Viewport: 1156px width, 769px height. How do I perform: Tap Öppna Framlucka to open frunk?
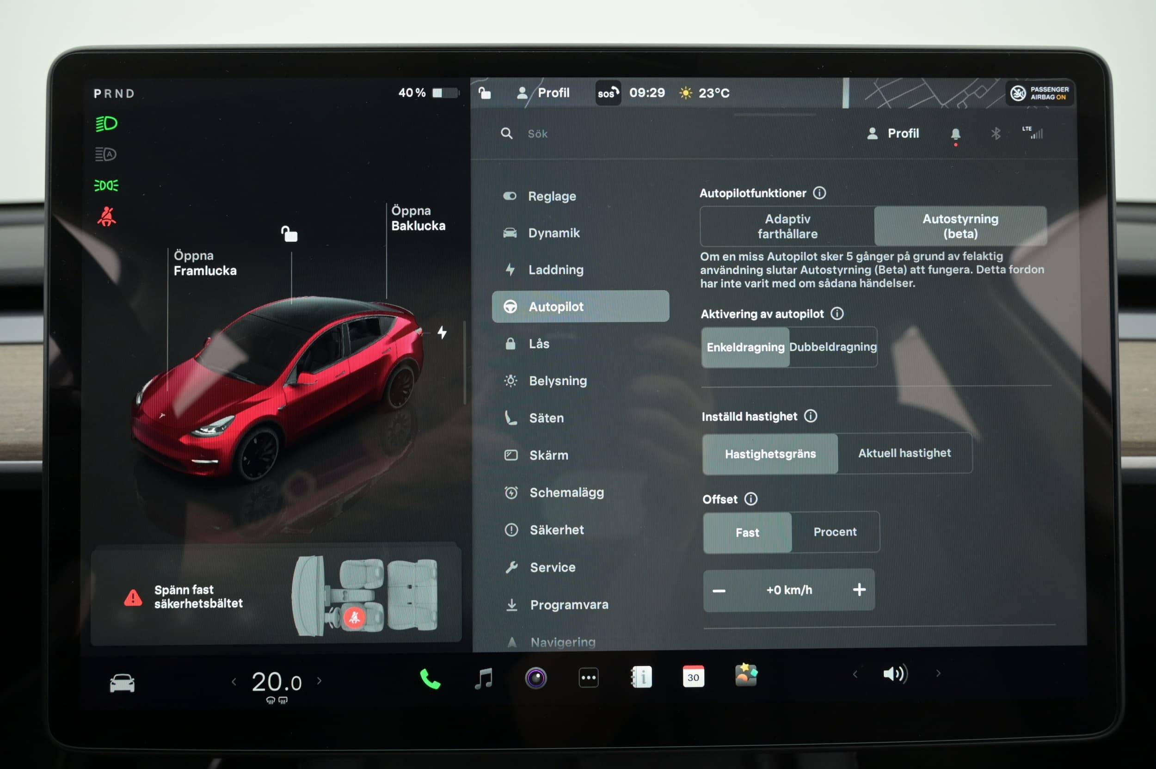pyautogui.click(x=205, y=264)
